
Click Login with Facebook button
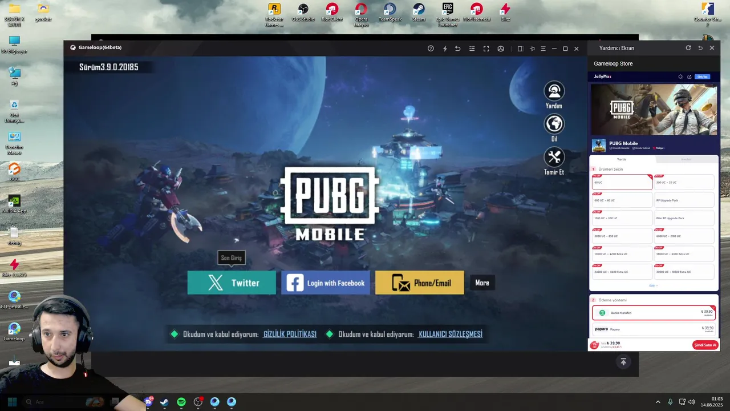pyautogui.click(x=326, y=283)
